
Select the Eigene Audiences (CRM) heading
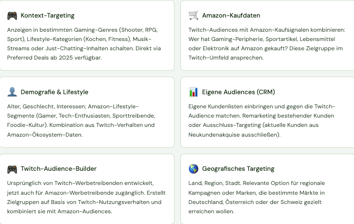[x=238, y=92]
